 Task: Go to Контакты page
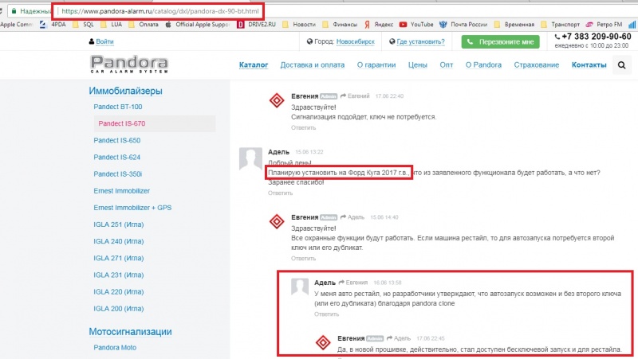589,64
